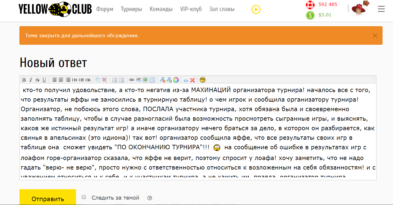Open the hamburger main menu
393x205 pixels.
(381, 9)
